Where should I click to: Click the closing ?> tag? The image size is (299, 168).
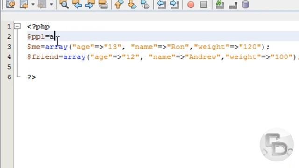(32, 77)
